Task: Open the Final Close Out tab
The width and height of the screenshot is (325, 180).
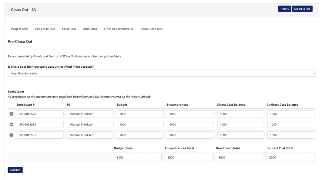Action: click(x=151, y=29)
